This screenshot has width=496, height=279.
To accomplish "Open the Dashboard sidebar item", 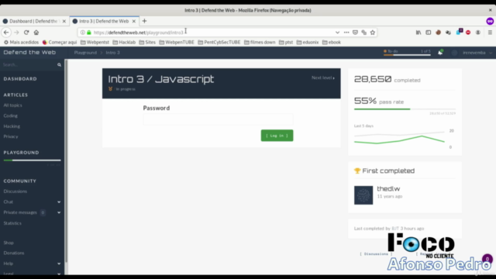I will (20, 79).
